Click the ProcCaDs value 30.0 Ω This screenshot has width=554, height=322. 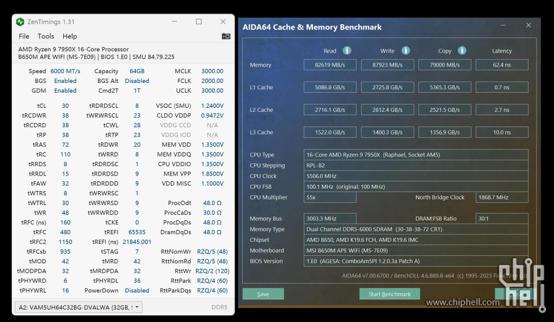(x=212, y=212)
